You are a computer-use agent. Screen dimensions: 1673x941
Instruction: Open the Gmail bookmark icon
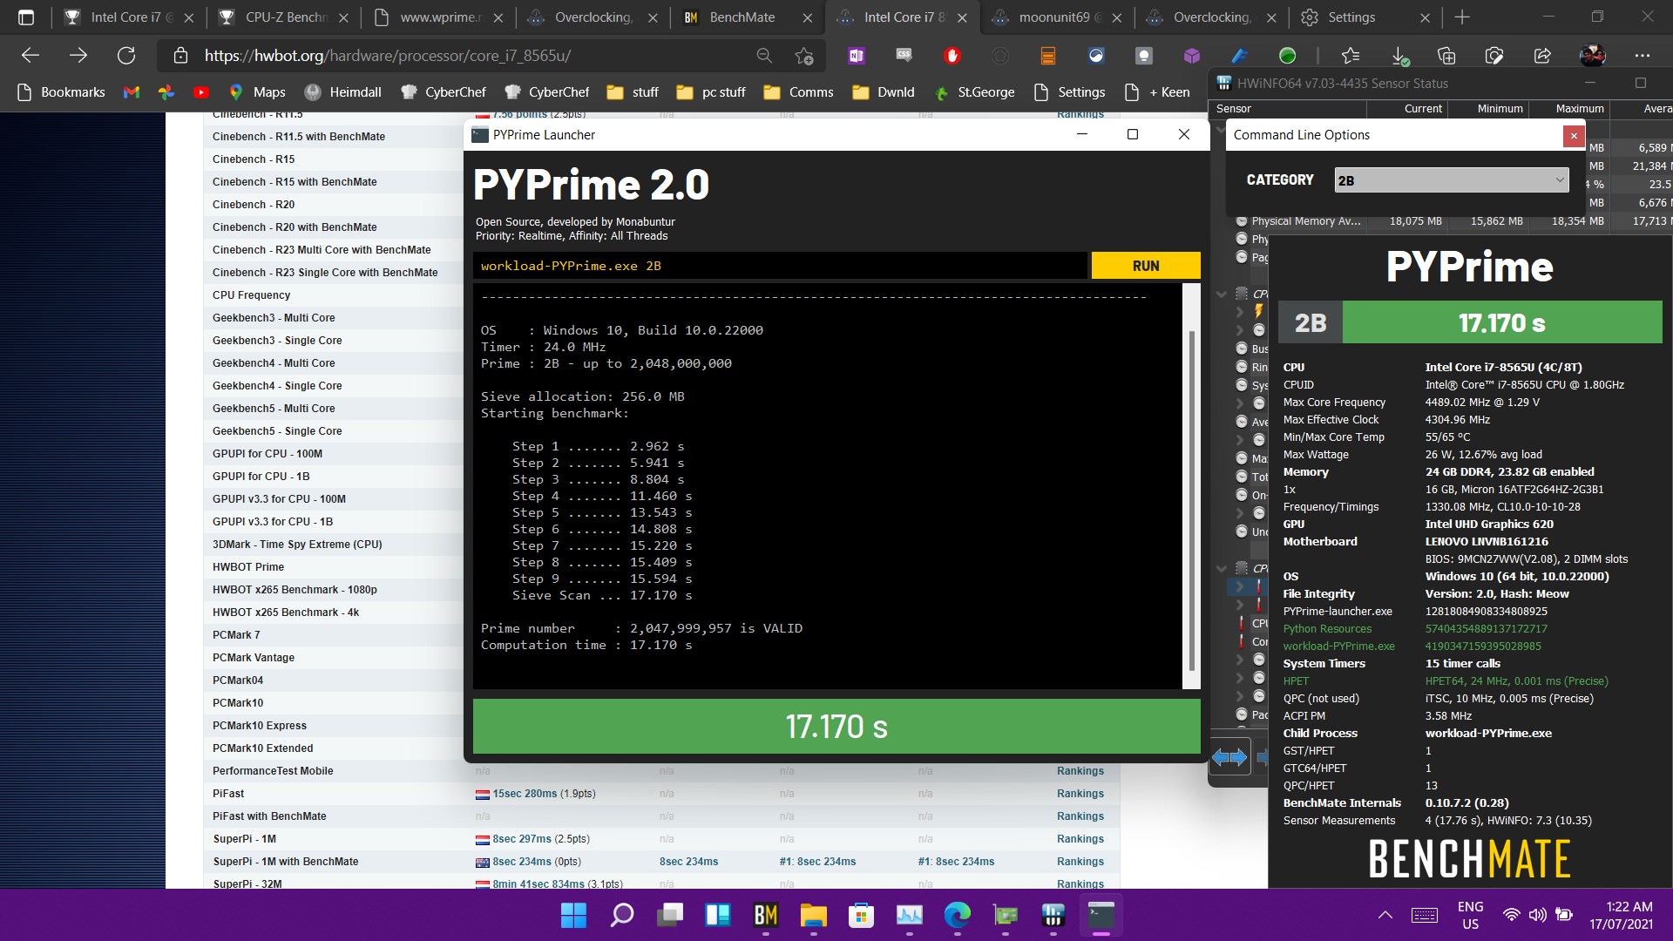click(x=132, y=92)
